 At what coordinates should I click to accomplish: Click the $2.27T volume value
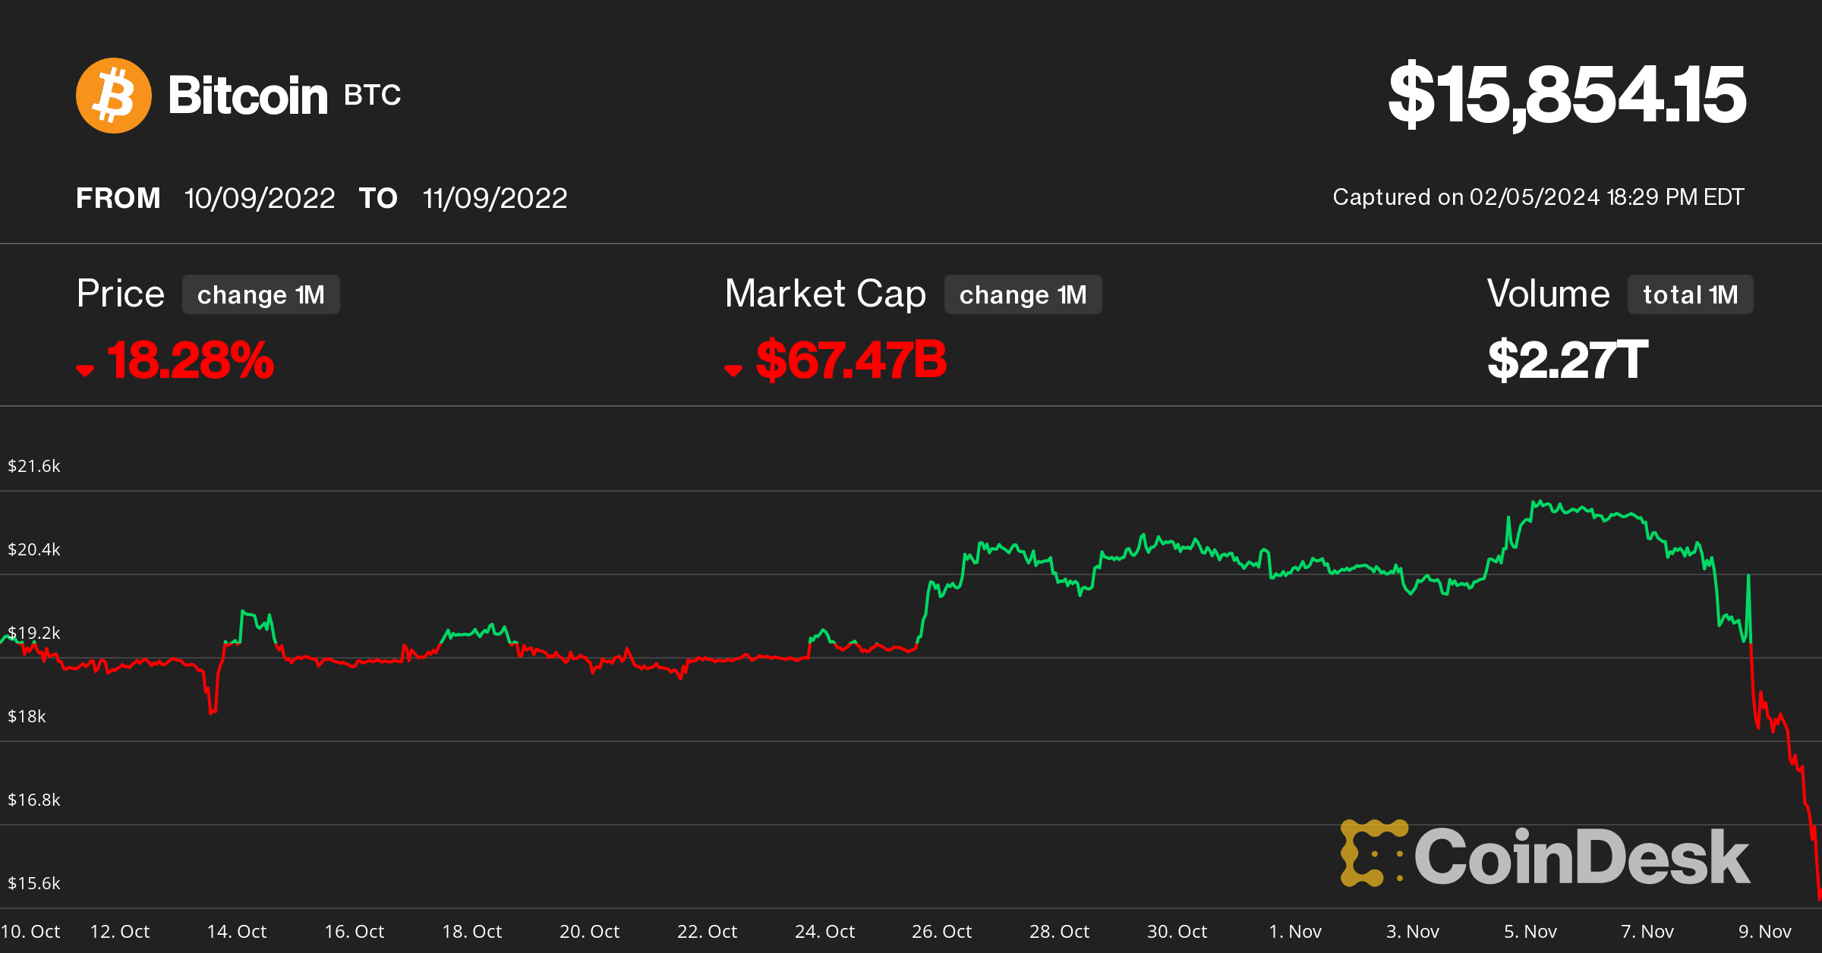1568,360
